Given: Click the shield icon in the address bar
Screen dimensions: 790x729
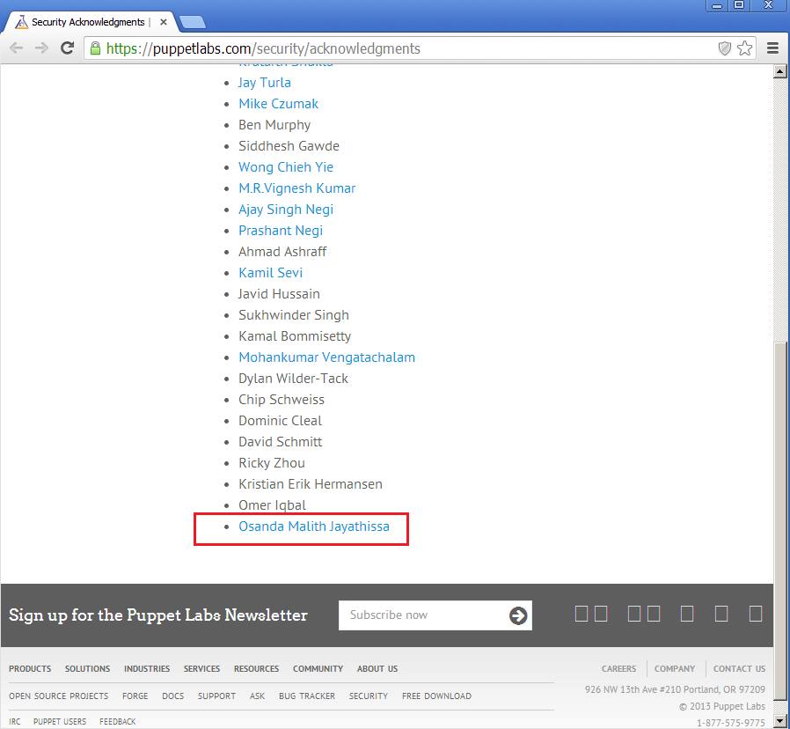Looking at the screenshot, I should 724,48.
